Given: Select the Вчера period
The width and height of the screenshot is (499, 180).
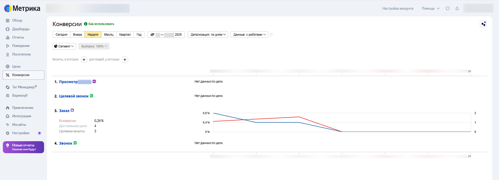Looking at the screenshot, I should click(77, 34).
